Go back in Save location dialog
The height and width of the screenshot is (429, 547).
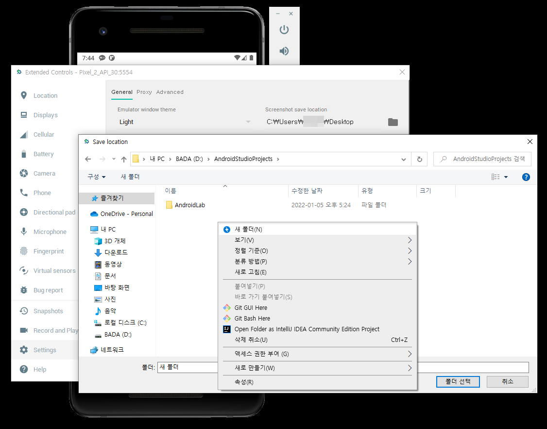click(x=88, y=160)
